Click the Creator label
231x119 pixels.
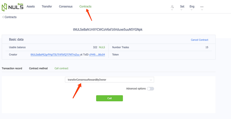tap(13, 55)
